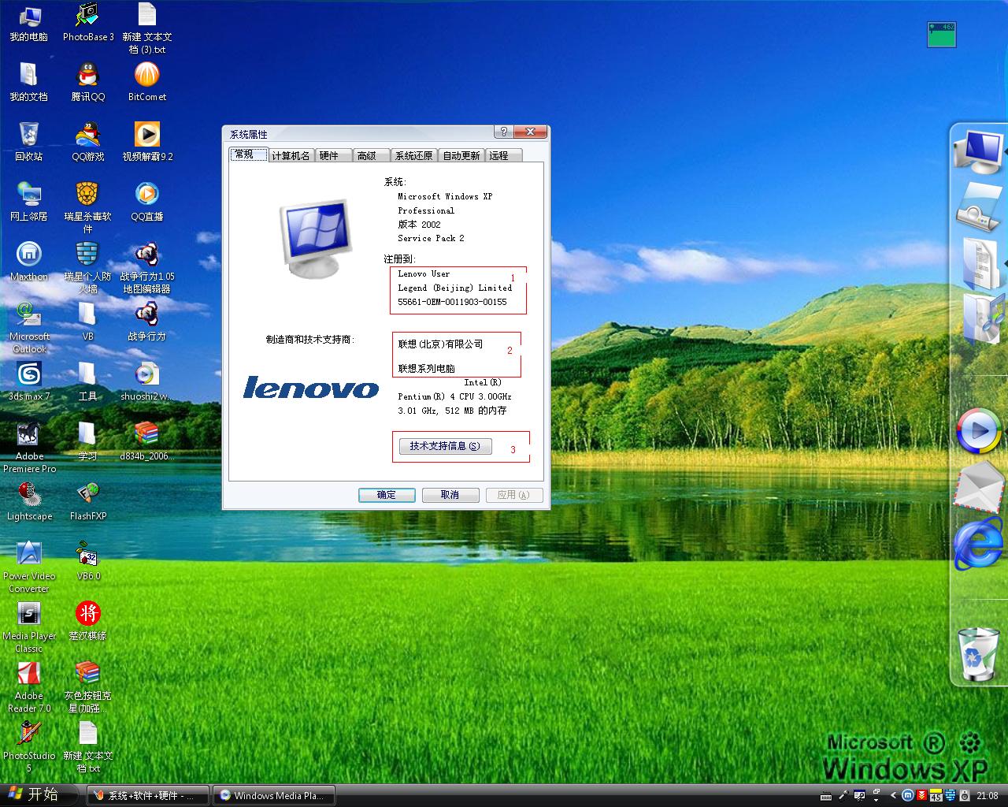Open the music folder in side dock
Image resolution: width=1008 pixels, height=807 pixels.
click(981, 319)
